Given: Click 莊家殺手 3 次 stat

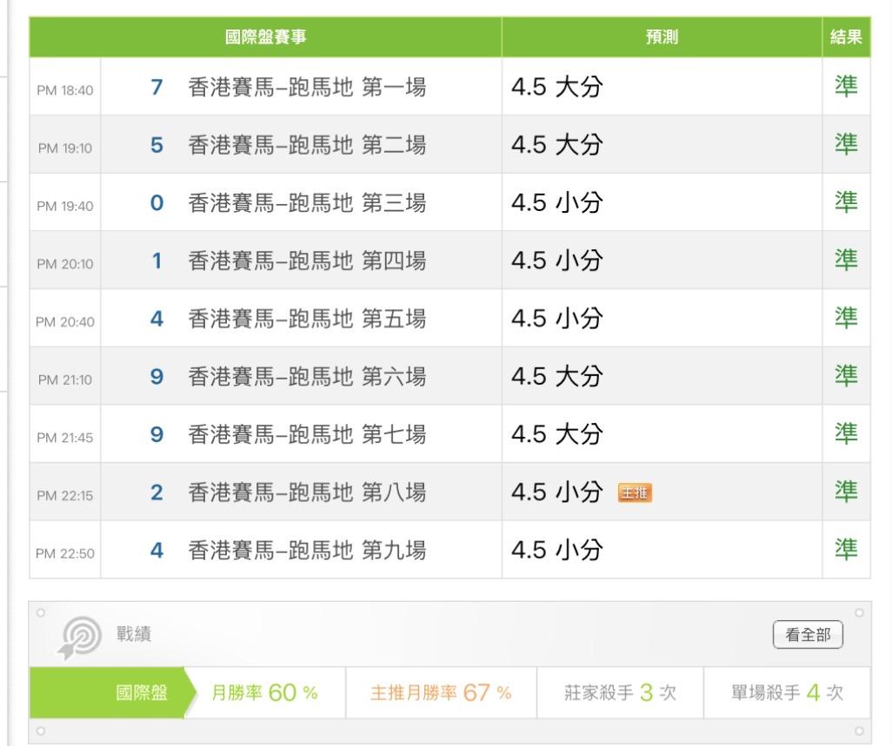Looking at the screenshot, I should [620, 693].
